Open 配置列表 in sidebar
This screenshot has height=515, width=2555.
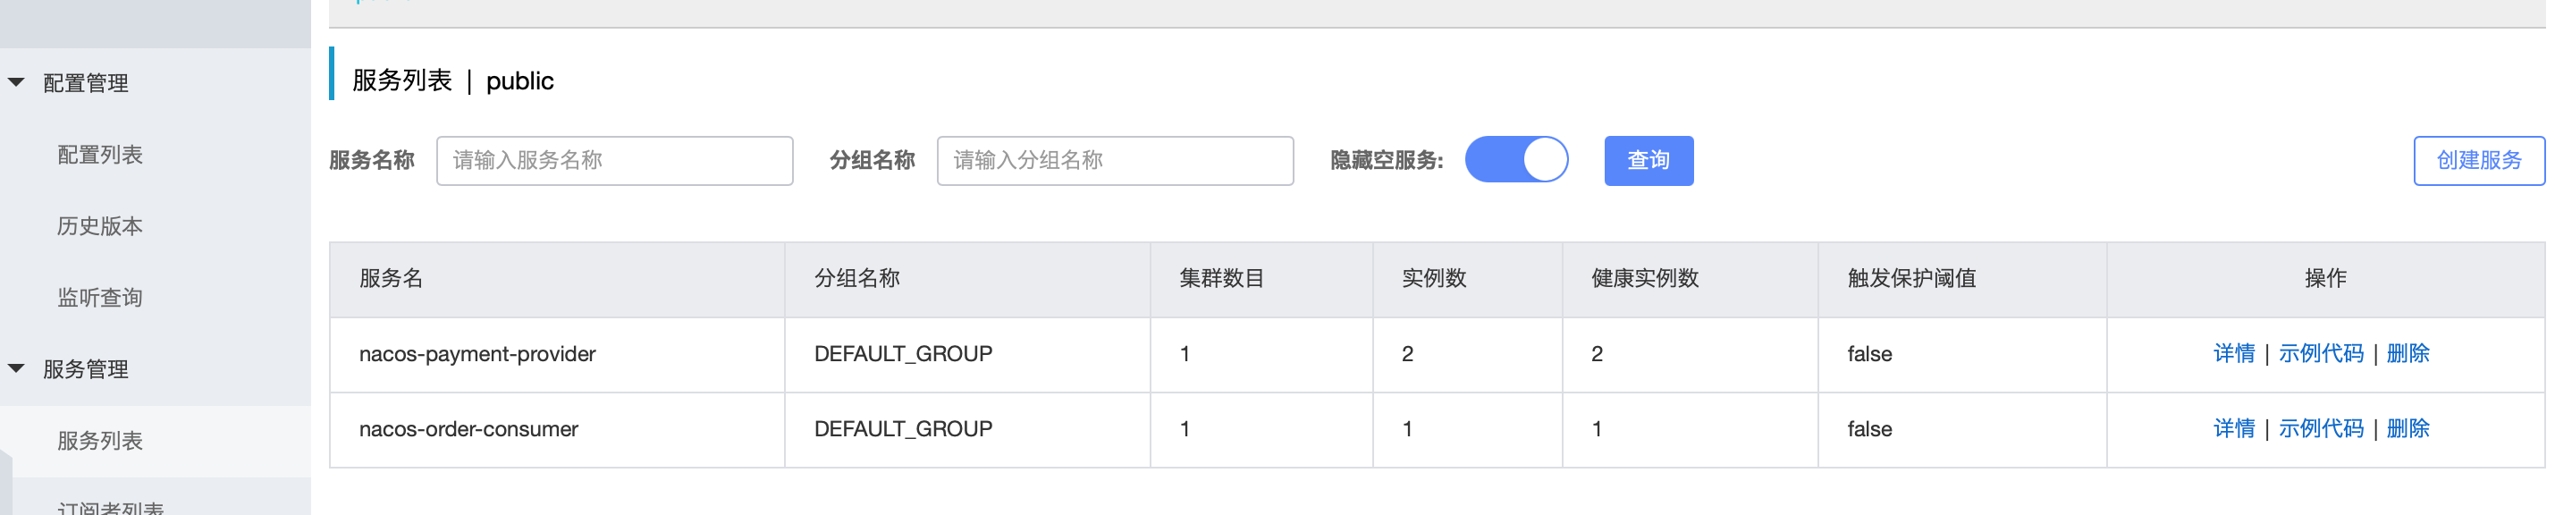[x=100, y=155]
